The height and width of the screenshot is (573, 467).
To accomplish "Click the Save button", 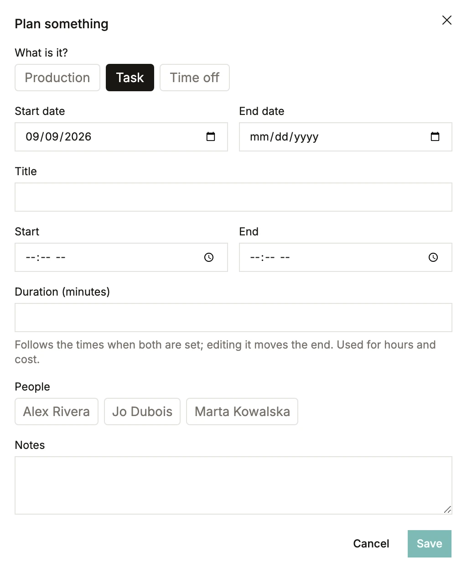I will [430, 544].
